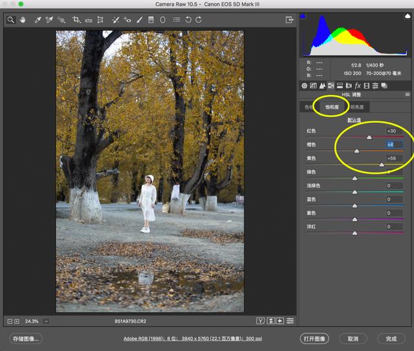Choose the Straighten tool
The height and width of the screenshot is (351, 414).
(x=89, y=20)
